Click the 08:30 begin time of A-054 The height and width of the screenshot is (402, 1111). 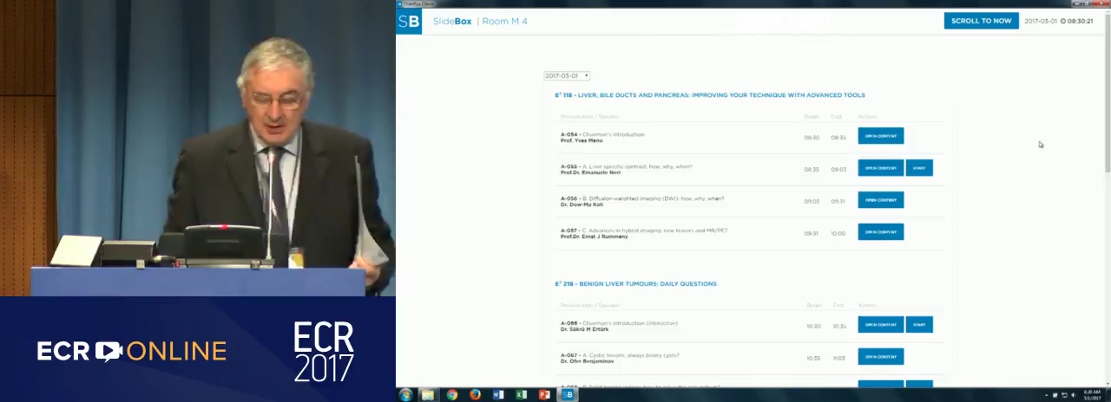811,138
